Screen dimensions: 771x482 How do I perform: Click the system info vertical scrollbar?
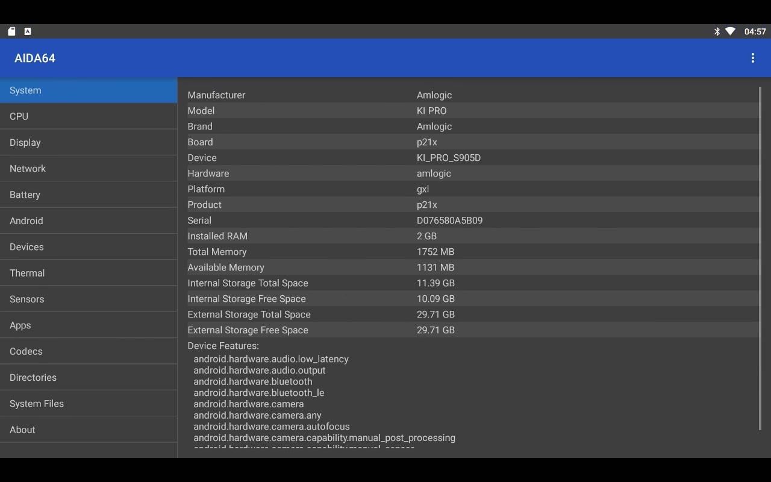(760, 259)
